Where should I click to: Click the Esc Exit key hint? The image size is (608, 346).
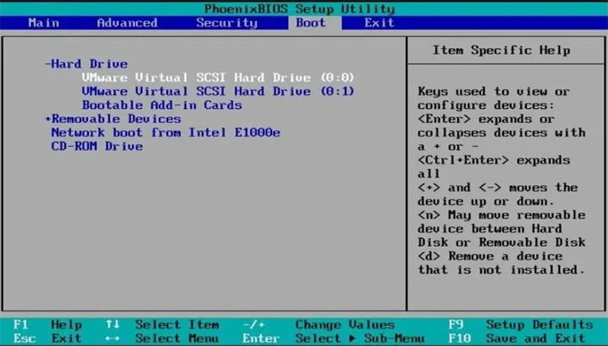tap(48, 338)
